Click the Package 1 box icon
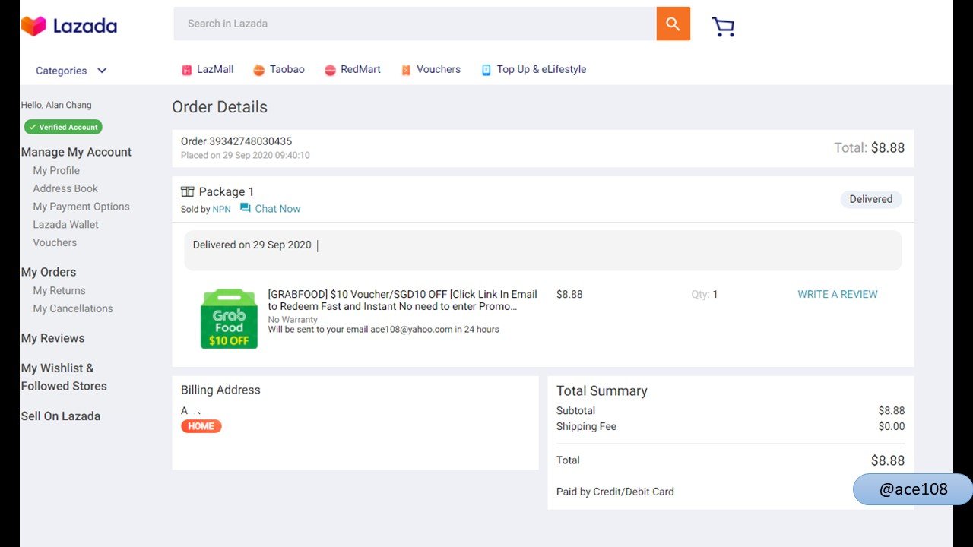This screenshot has width=973, height=547. pyautogui.click(x=188, y=191)
